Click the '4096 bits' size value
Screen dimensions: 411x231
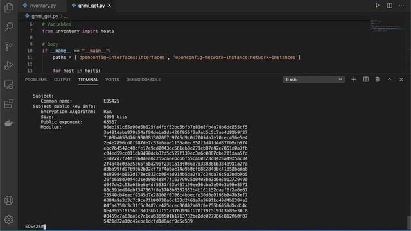coord(115,117)
